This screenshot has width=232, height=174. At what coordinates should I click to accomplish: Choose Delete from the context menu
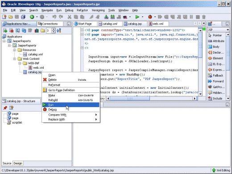coord(71,80)
